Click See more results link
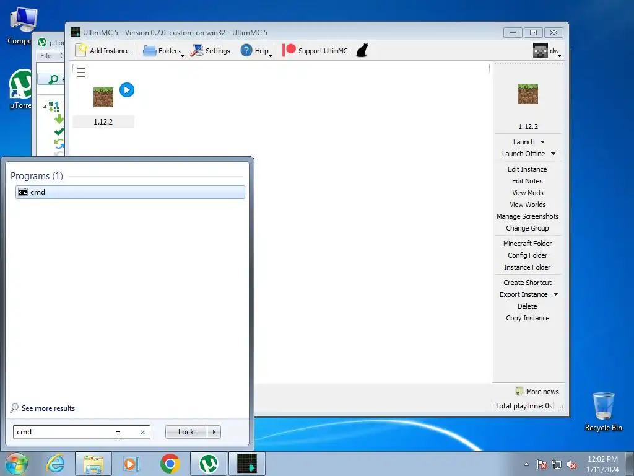Screen dimensions: 634x476 tap(43, 408)
